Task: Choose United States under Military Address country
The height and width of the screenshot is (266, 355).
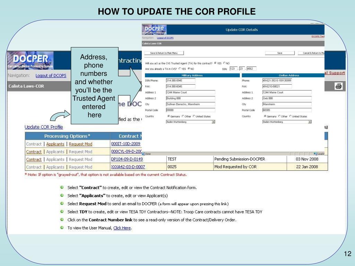Action: [x=194, y=116]
